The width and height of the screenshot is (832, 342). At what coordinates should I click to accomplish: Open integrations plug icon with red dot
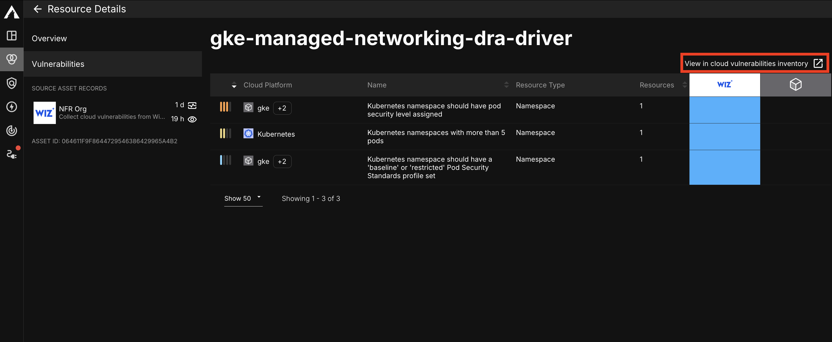click(12, 154)
